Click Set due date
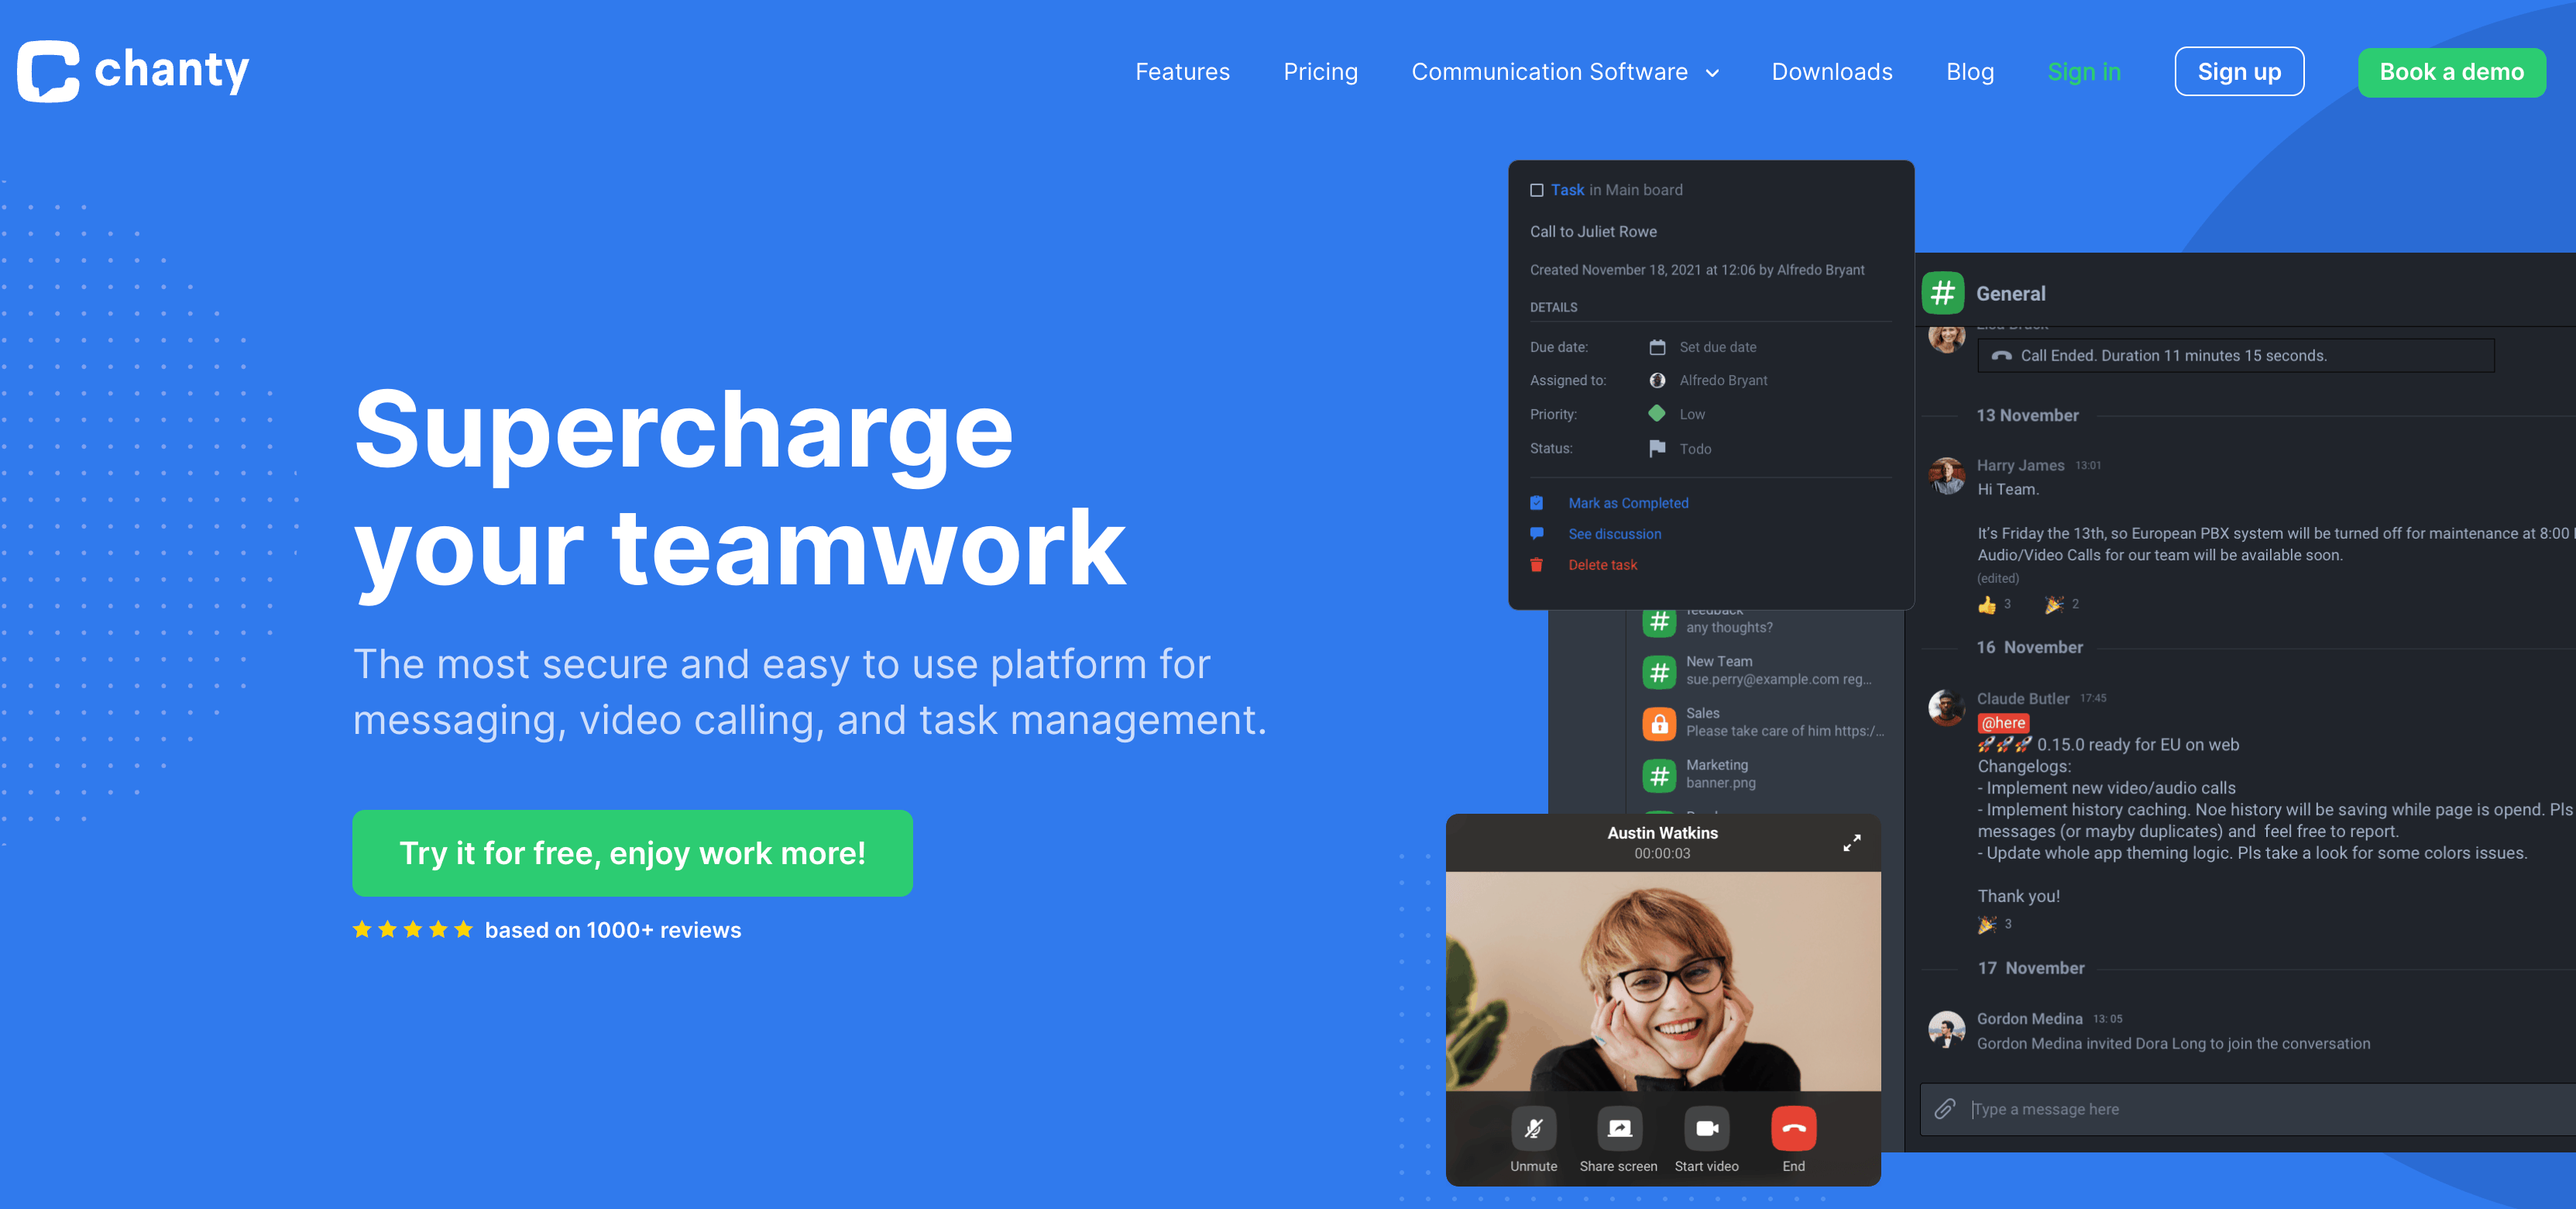 point(1717,347)
